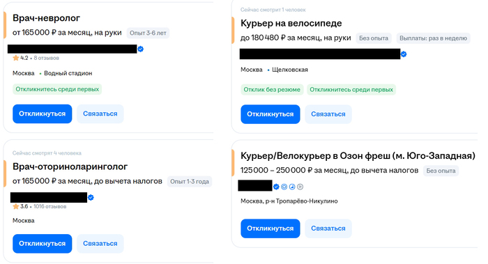488x264 pixels.
Task: Click third circular badge icon on Озон фреш listing
Action: 292,187
